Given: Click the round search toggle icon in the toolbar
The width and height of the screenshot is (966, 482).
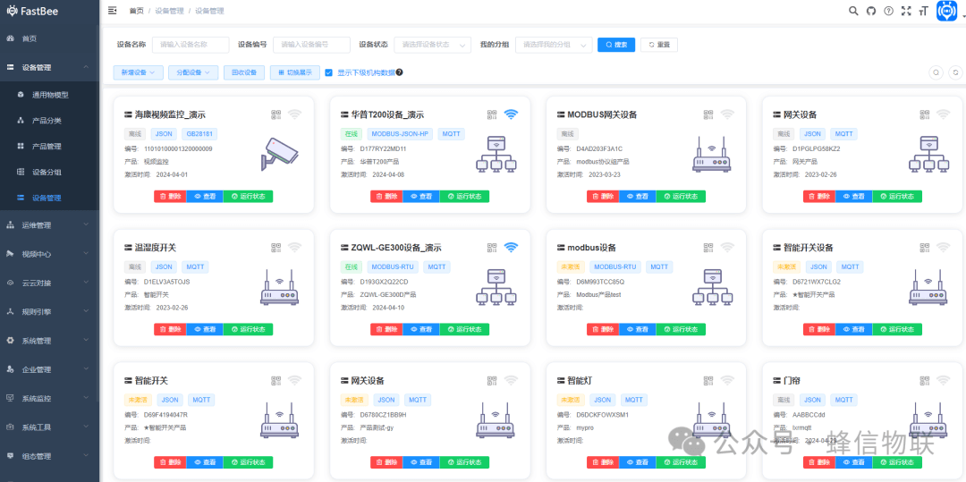Looking at the screenshot, I should [x=936, y=72].
